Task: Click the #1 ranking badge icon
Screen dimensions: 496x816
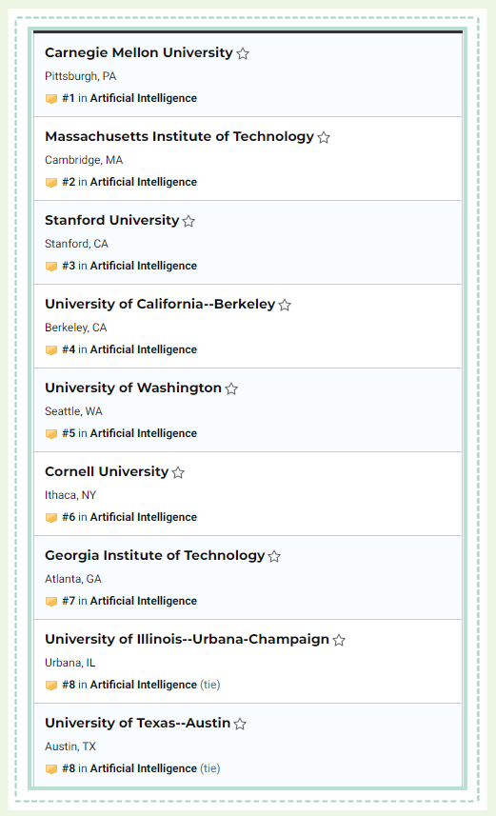Action: (51, 98)
